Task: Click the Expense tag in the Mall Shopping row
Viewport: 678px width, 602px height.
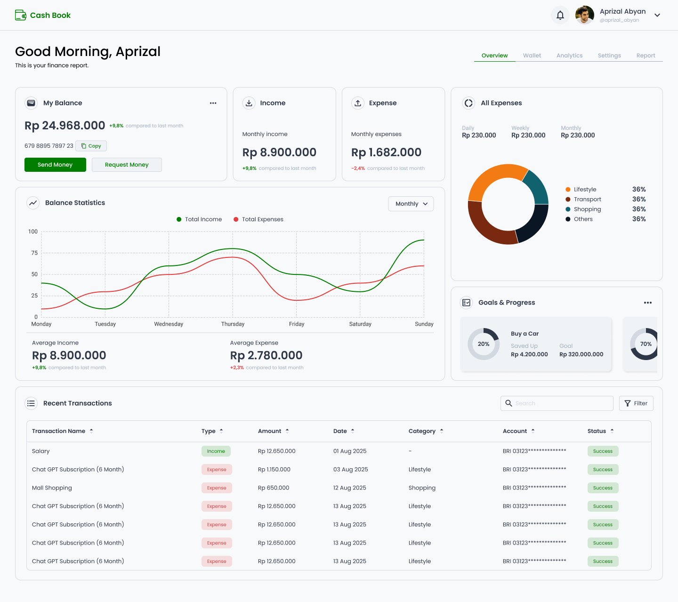Action: tap(217, 488)
